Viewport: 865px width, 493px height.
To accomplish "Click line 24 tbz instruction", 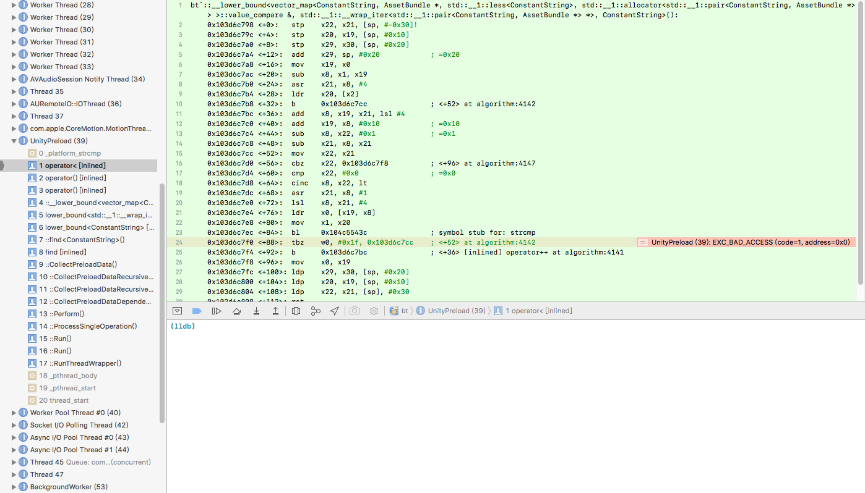I will tap(371, 242).
